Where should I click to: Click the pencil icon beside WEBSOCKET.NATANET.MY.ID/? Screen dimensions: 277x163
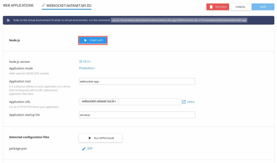43,5
